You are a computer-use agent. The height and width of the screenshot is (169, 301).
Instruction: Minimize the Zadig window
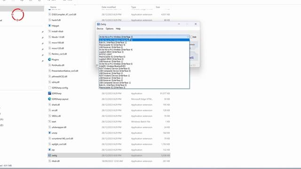179,24
